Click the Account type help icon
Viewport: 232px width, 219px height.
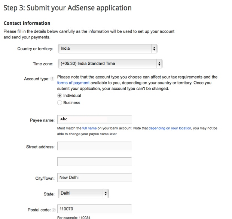(52, 79)
